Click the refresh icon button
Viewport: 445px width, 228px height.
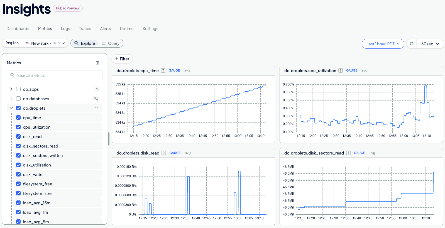[412, 44]
